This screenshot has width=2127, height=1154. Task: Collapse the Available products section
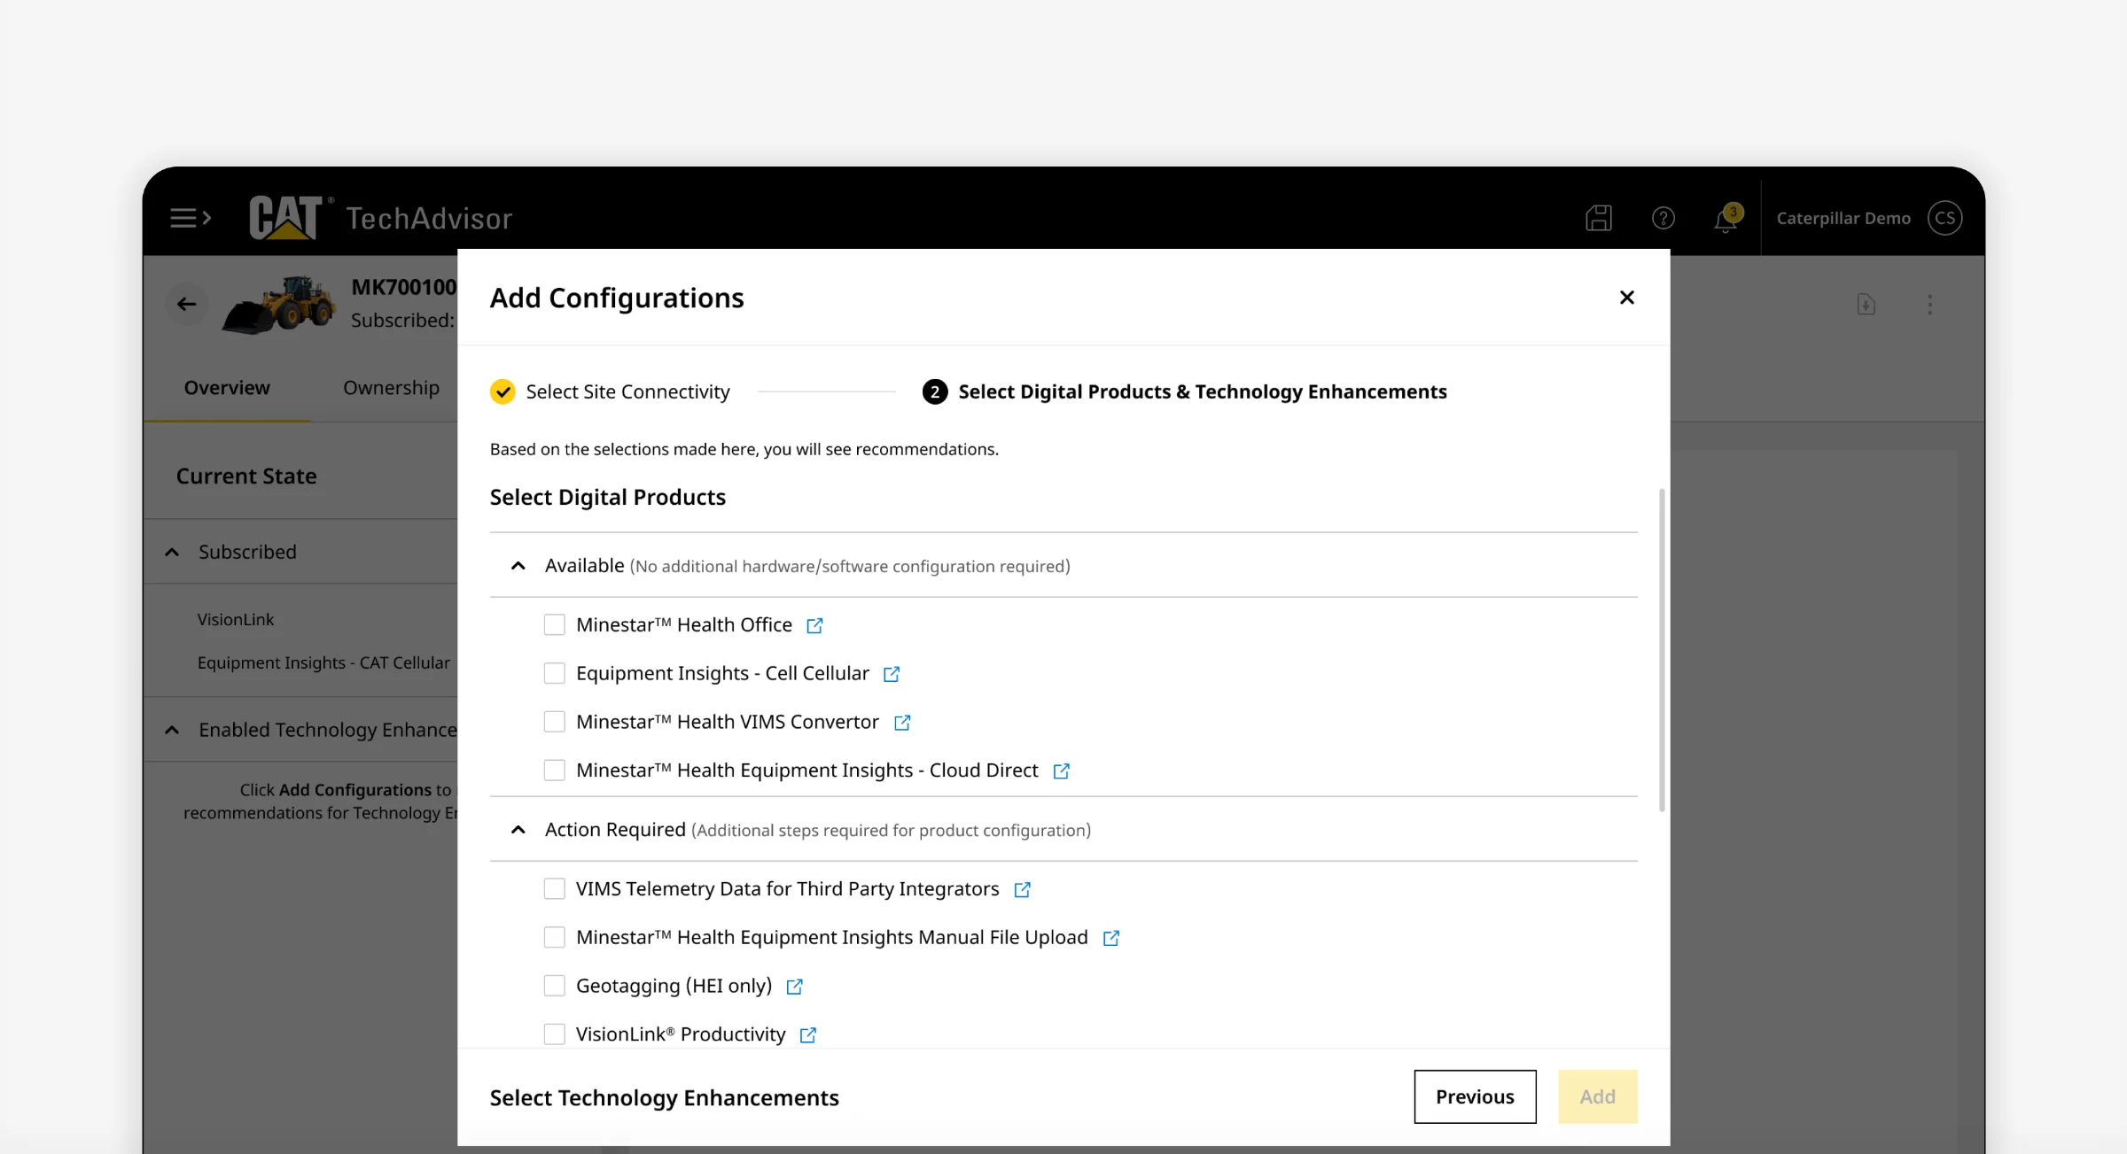[518, 566]
